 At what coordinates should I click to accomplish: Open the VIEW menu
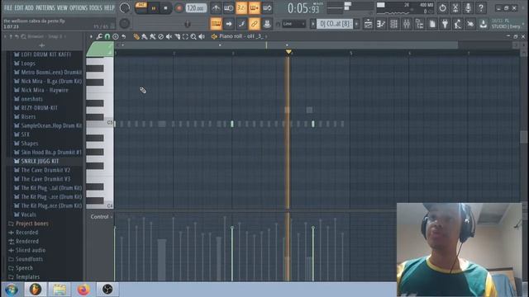point(62,7)
